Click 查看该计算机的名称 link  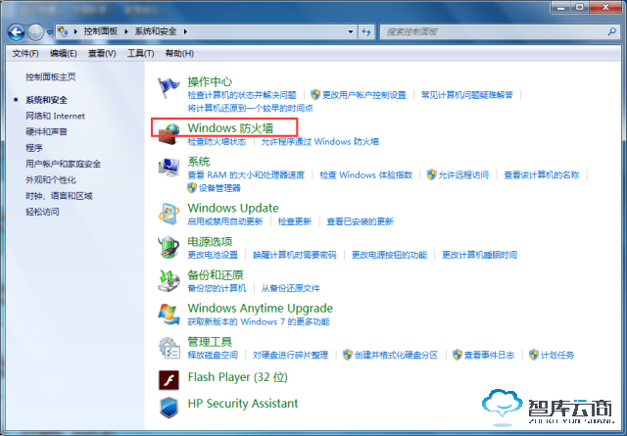coord(542,174)
